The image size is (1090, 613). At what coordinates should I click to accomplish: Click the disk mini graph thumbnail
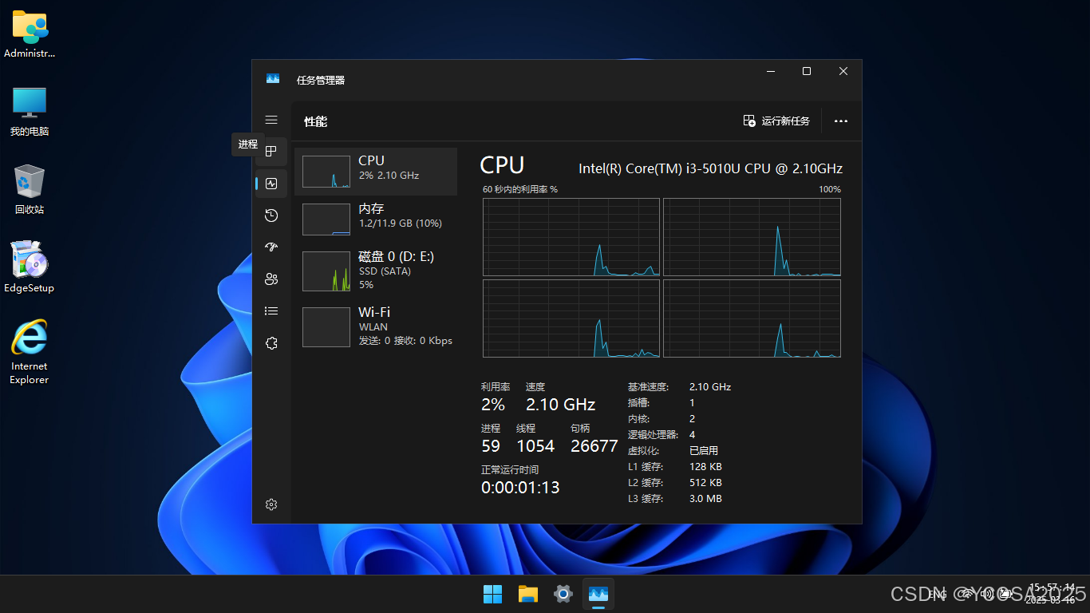(x=326, y=271)
